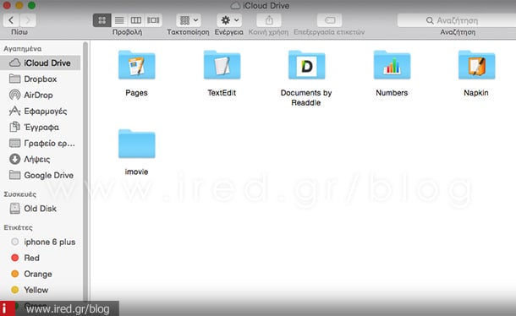Open Εφαρμογές in the sidebar
Viewport: 516px width, 316px height.
click(40, 112)
